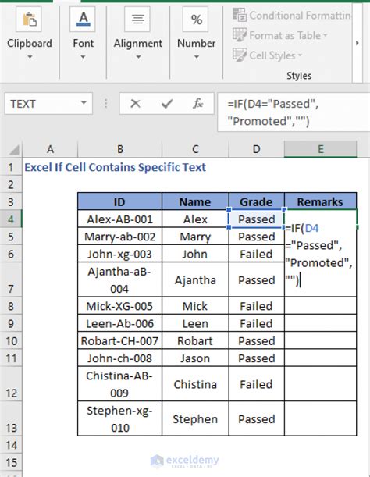Open Insert Function fx dialog
Image resolution: width=370 pixels, height=477 pixels.
click(x=197, y=104)
